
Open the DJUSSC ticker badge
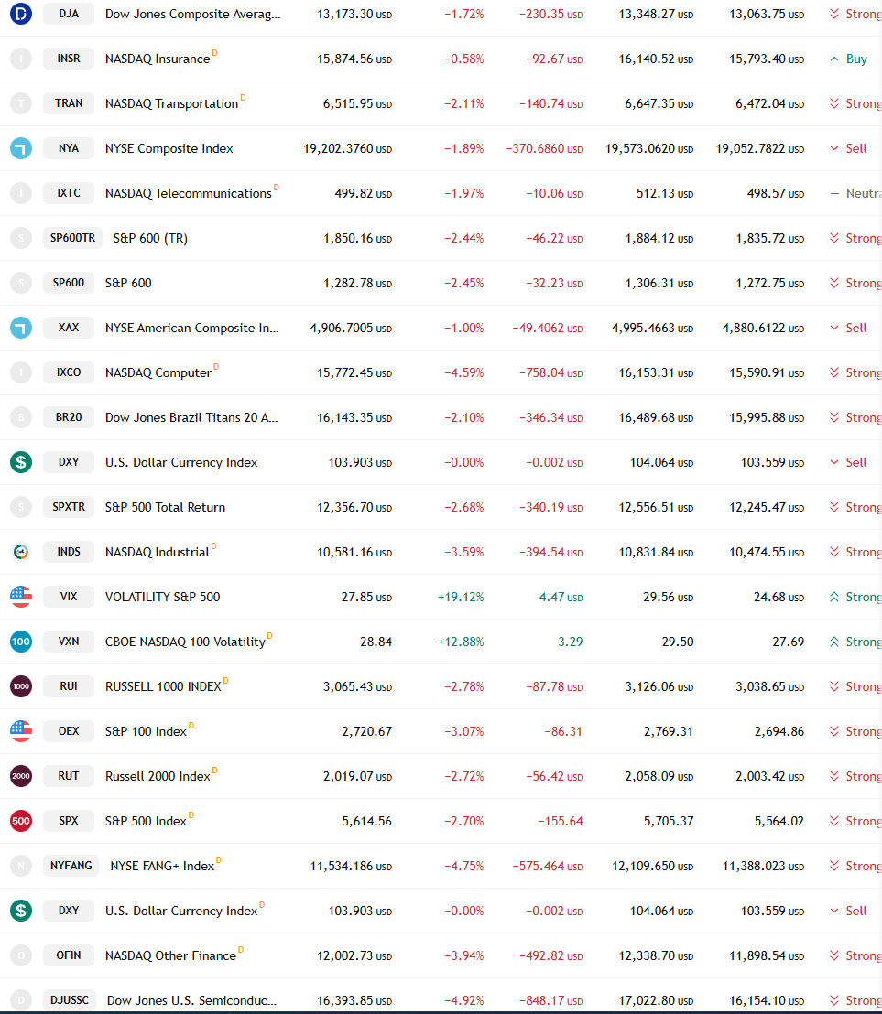70,999
